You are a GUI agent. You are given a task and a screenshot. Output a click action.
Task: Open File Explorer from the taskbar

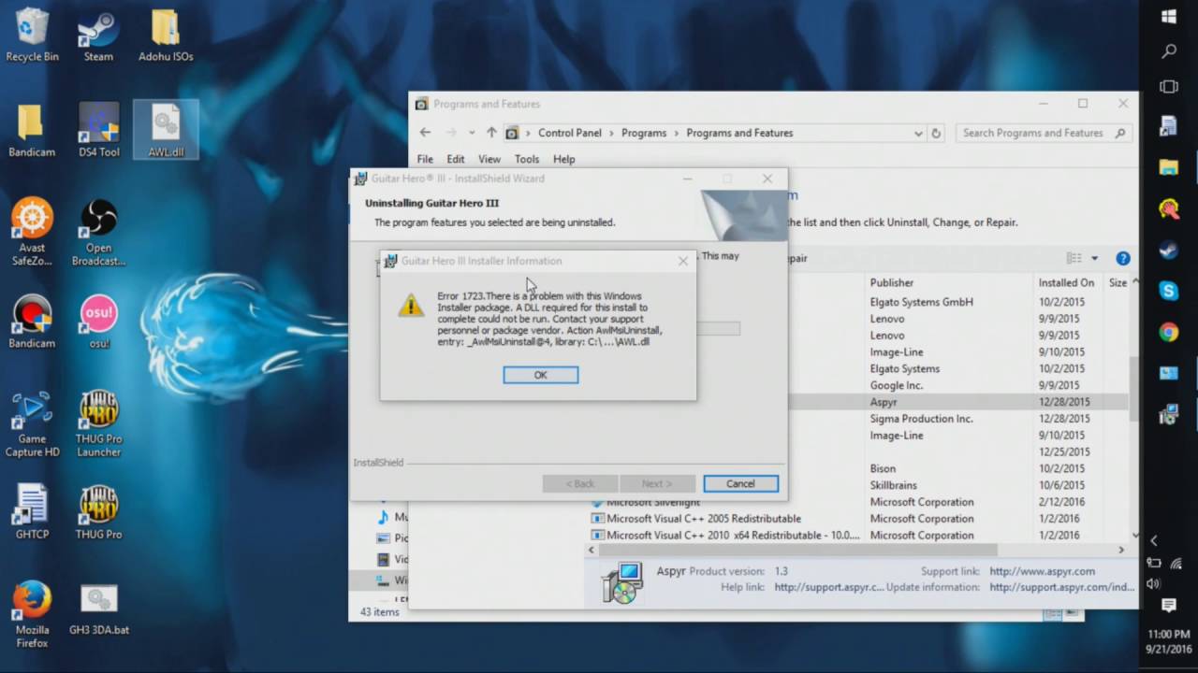(1169, 167)
